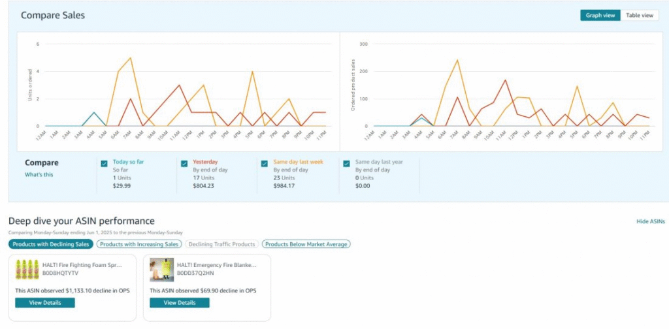Click the red 11AM peak in Ordered product sales chart
The width and height of the screenshot is (669, 329).
[505, 80]
